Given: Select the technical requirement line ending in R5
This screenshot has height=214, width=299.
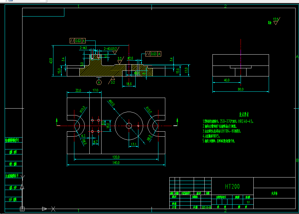Looking at the screenshot, I should 211,136.
